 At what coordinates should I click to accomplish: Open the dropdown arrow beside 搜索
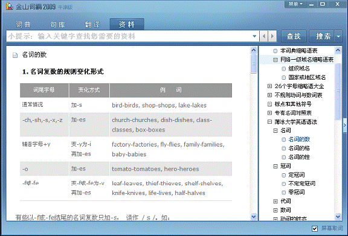pos(338,36)
